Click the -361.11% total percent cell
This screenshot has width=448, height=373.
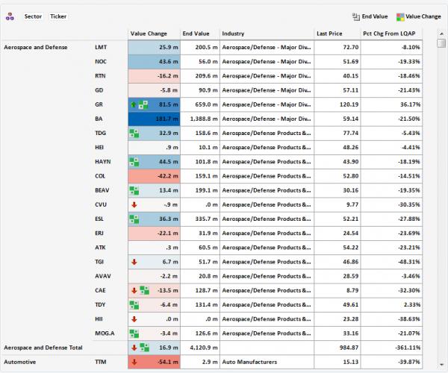click(x=391, y=348)
